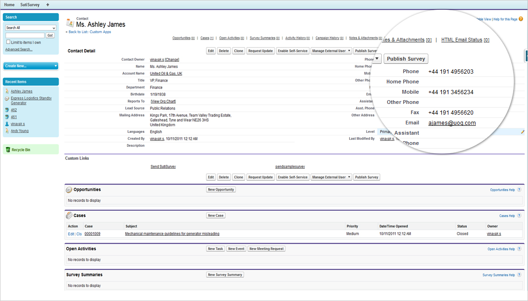Click the New Meeting Request button

267,249
